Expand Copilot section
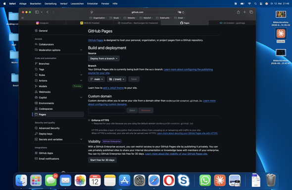Image resolution: width=292 pixels, height=190 pixels. click(x=81, y=97)
